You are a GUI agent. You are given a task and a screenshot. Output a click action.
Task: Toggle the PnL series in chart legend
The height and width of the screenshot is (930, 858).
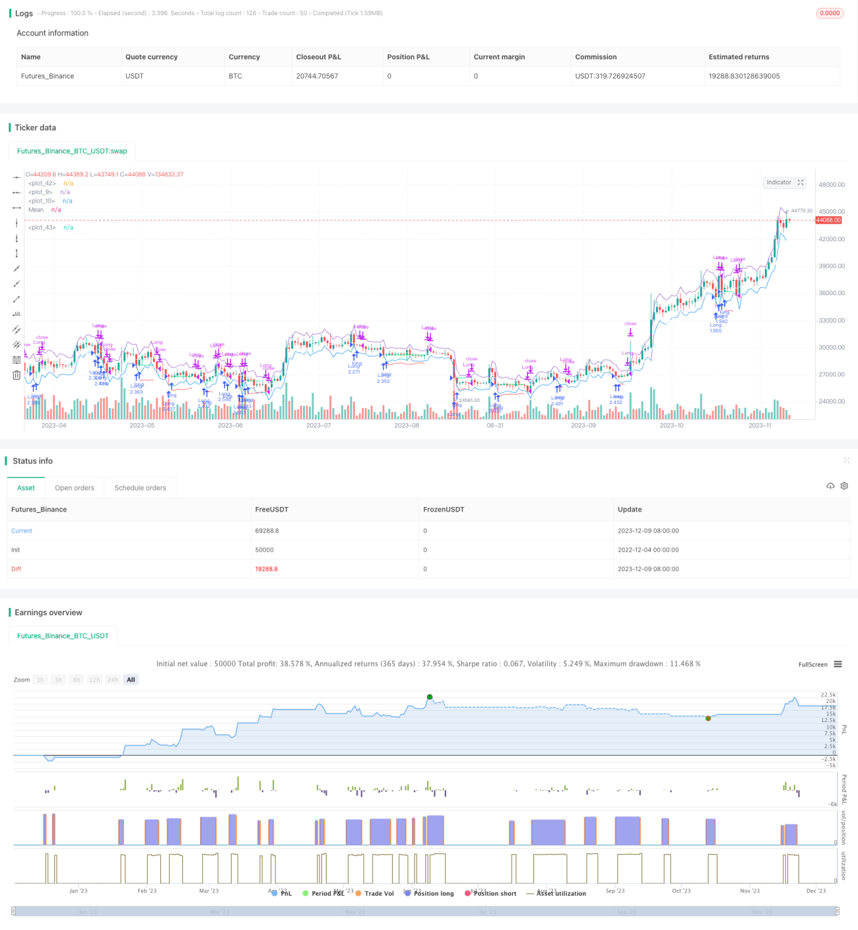pyautogui.click(x=281, y=893)
